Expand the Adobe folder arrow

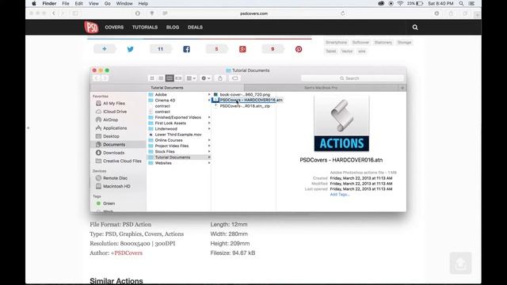209,95
